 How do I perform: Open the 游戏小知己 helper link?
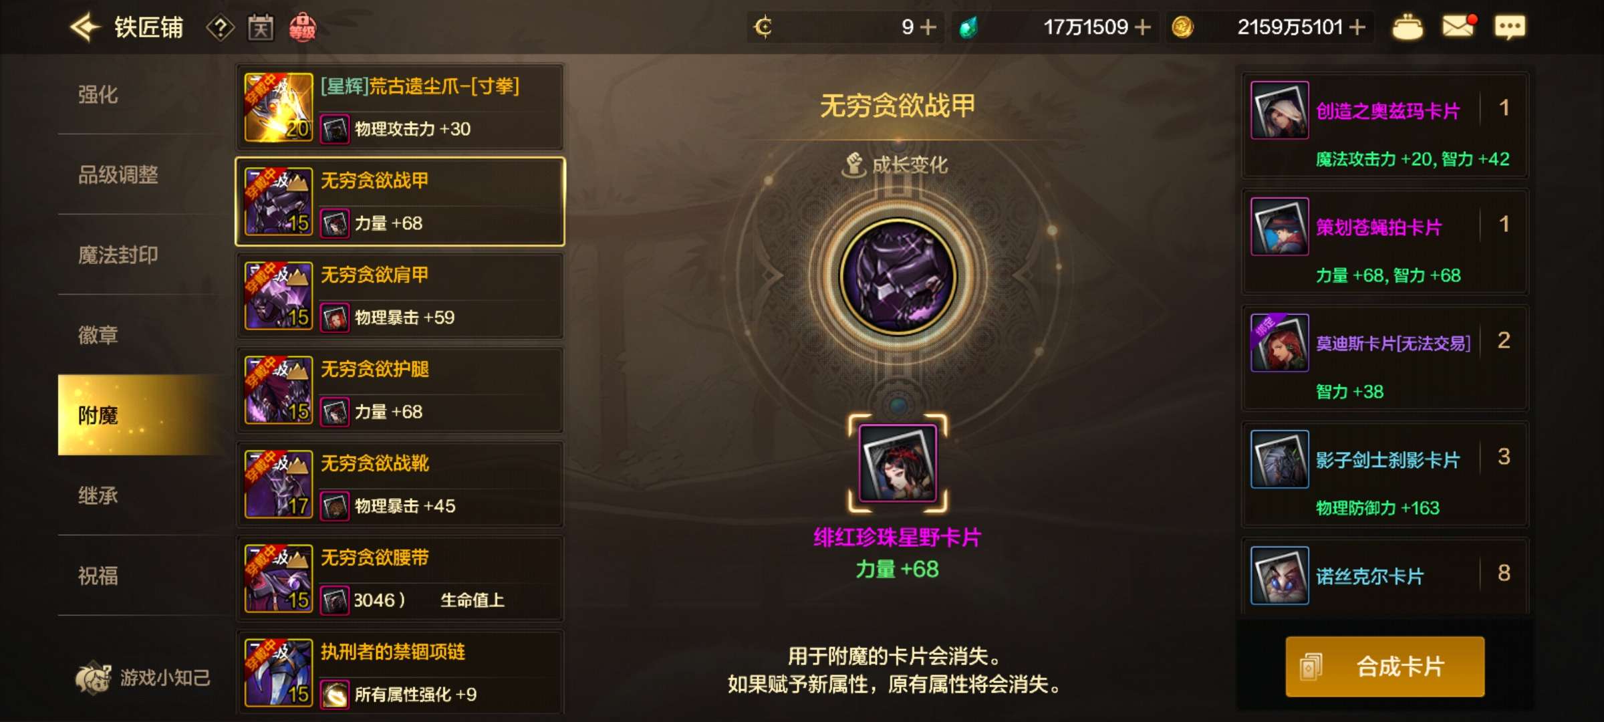point(143,678)
